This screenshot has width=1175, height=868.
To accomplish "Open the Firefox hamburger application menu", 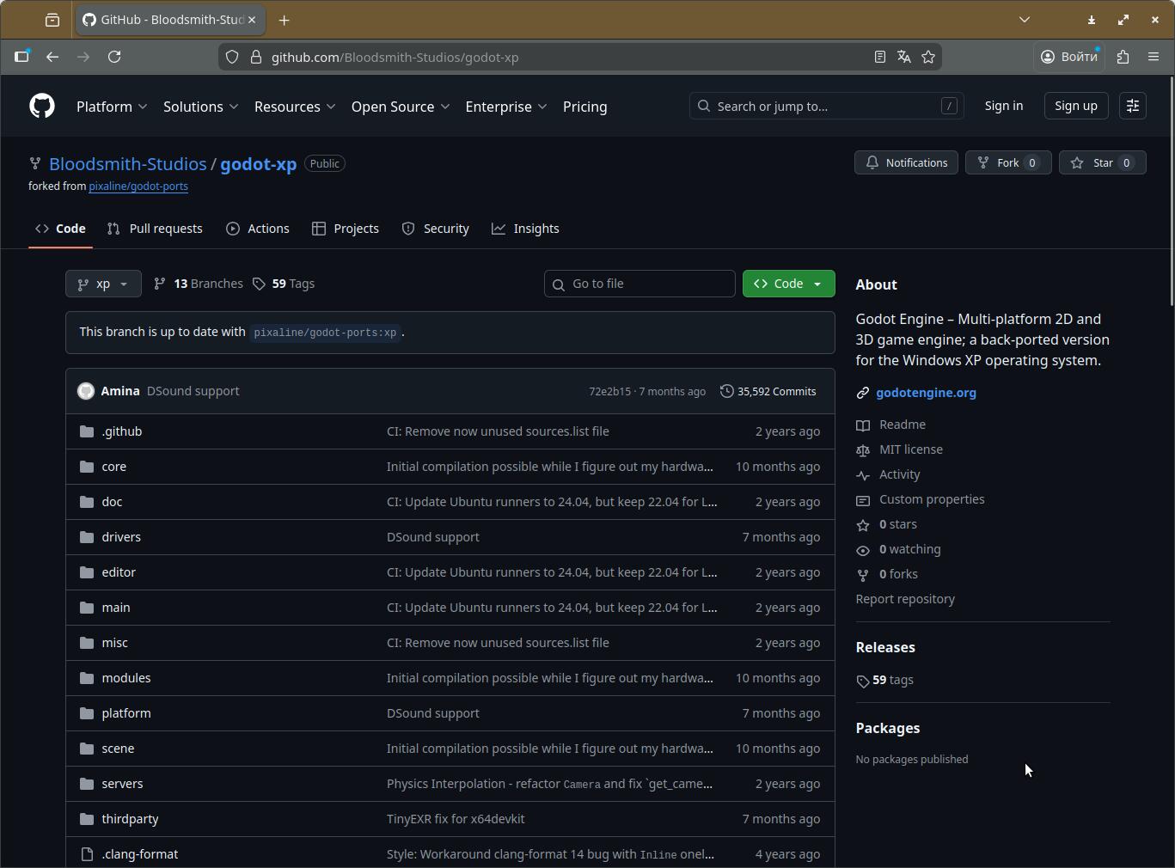I will tap(1154, 57).
